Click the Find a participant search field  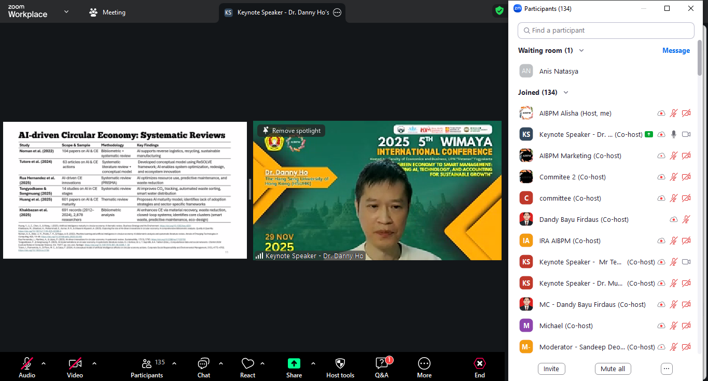pyautogui.click(x=606, y=31)
